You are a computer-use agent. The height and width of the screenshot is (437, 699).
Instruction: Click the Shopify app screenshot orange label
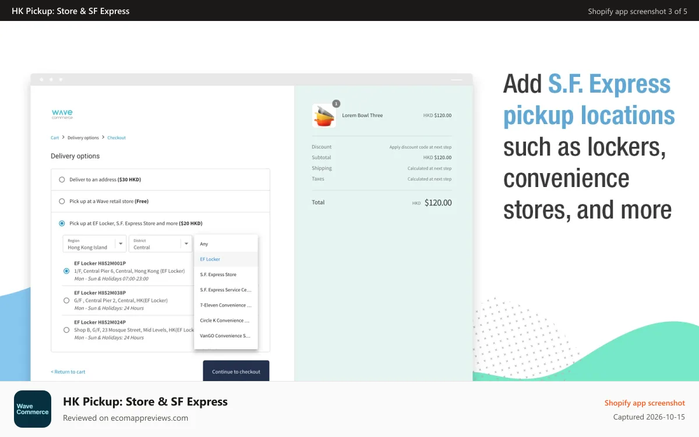point(645,403)
